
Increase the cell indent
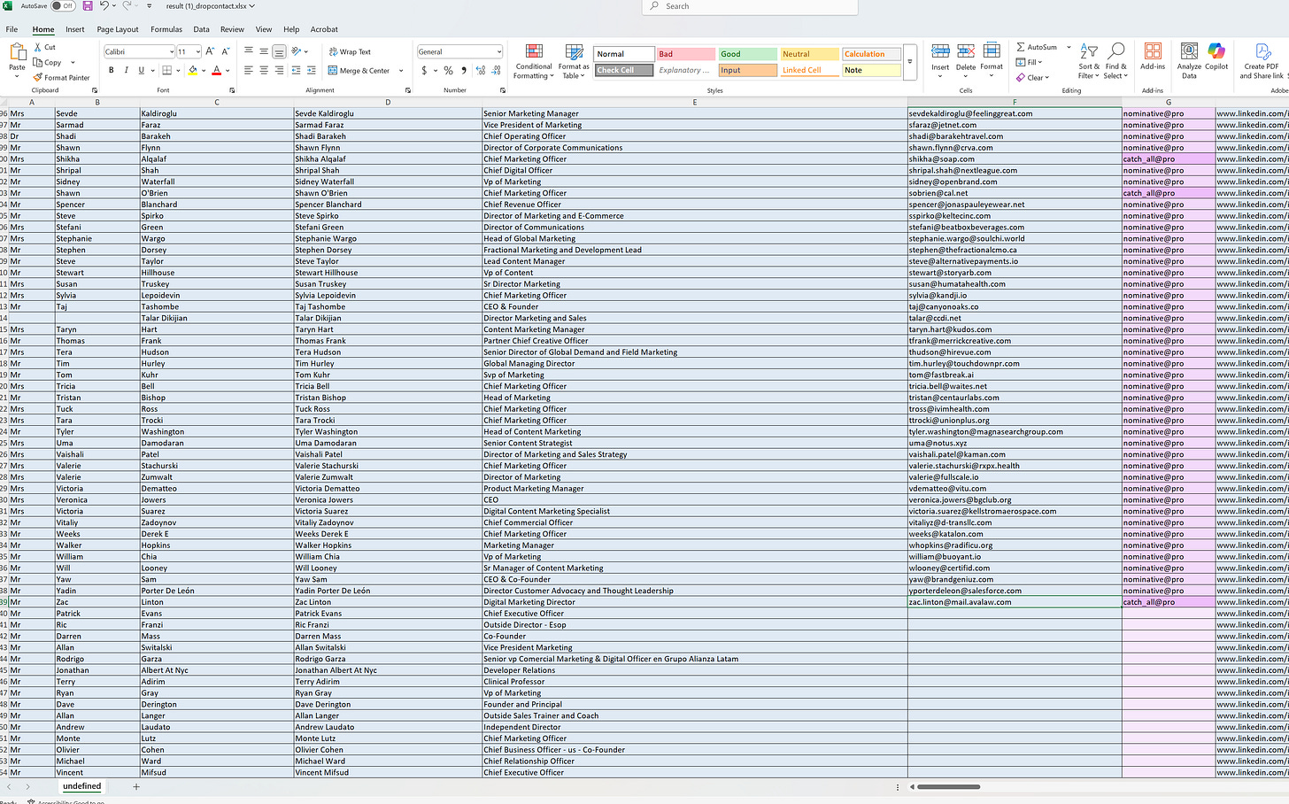click(312, 71)
